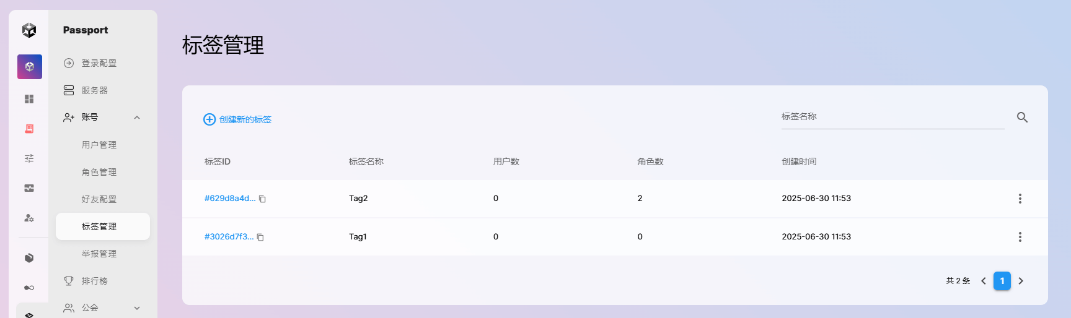Copy the tag ID #629d8a4d

(x=263, y=199)
